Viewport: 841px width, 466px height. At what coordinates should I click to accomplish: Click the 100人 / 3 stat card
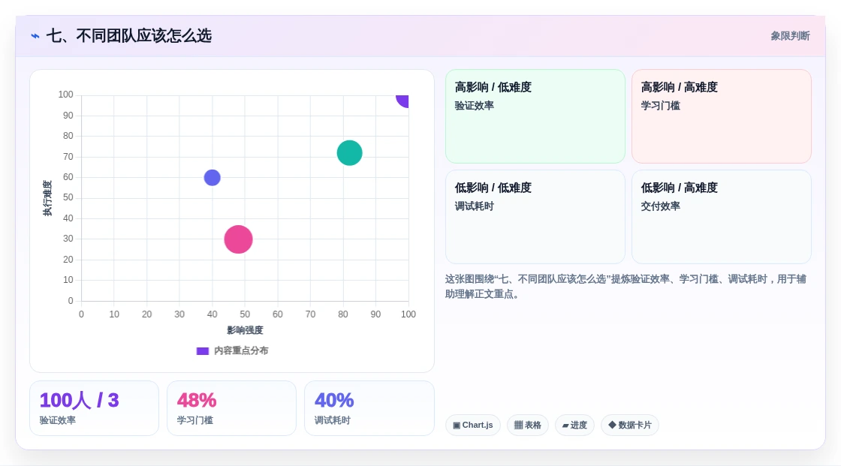coord(95,408)
